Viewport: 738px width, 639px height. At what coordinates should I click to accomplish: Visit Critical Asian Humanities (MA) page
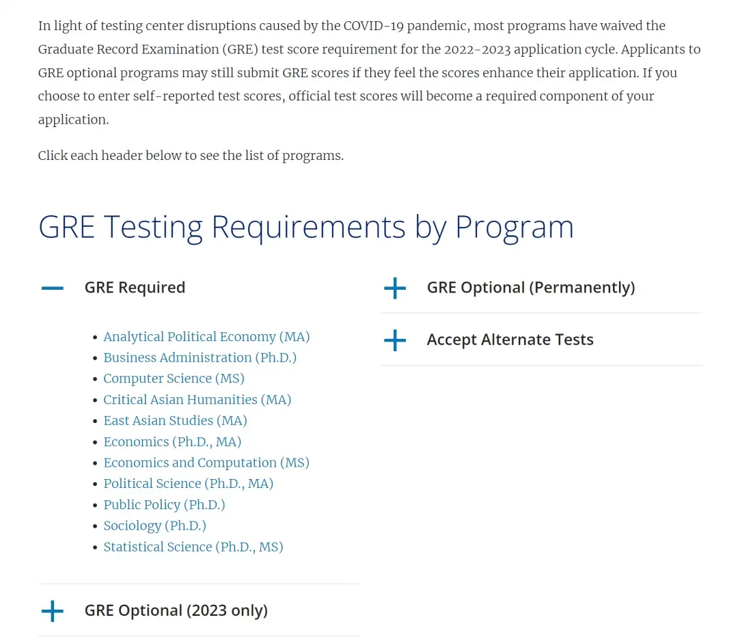pos(197,400)
